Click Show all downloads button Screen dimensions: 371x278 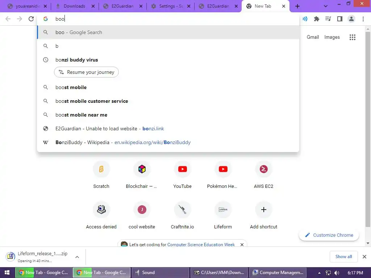tap(343, 257)
